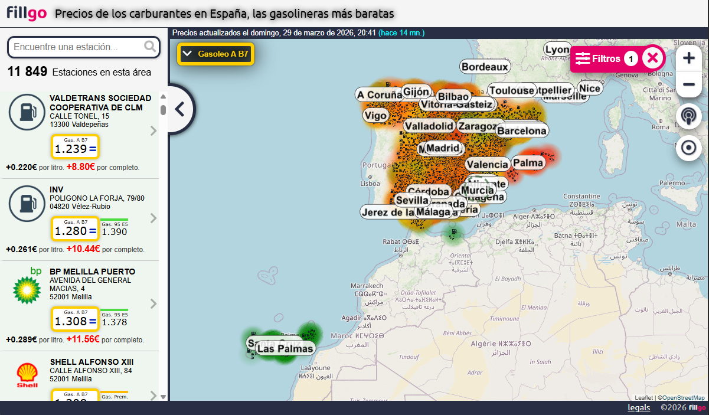The image size is (709, 415).
Task: Click the Vigo map label
Action: point(376,116)
